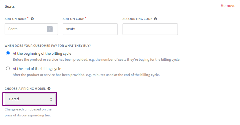
Task: Click the help icon beside Choose a Pricing Model
Action: pos(49,89)
